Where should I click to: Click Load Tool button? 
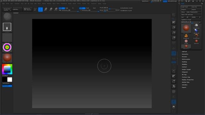tap(186, 7)
